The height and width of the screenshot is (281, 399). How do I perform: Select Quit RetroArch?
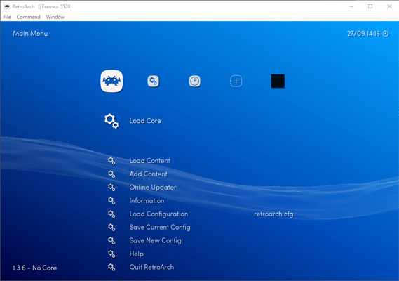tap(151, 267)
